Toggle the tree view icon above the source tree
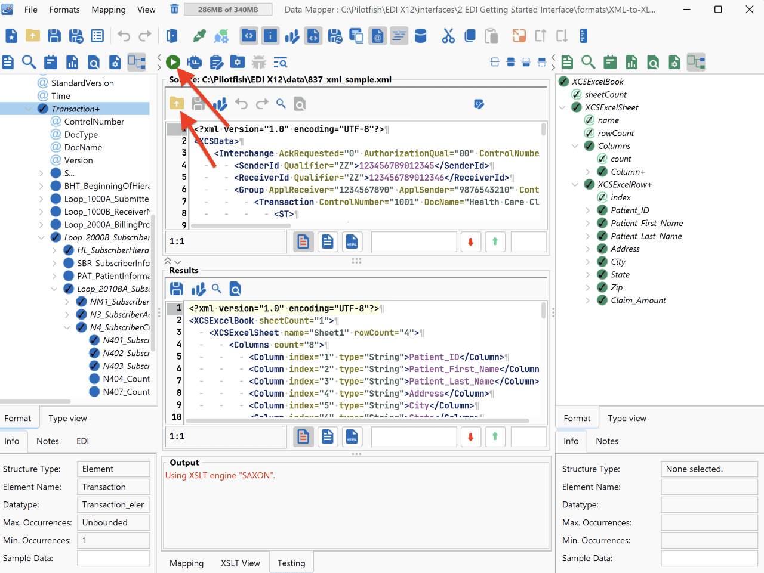The image size is (764, 573). 137,62
